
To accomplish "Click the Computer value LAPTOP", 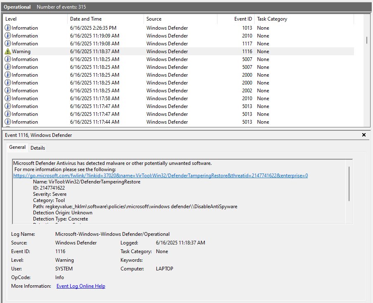I will click(164, 269).
